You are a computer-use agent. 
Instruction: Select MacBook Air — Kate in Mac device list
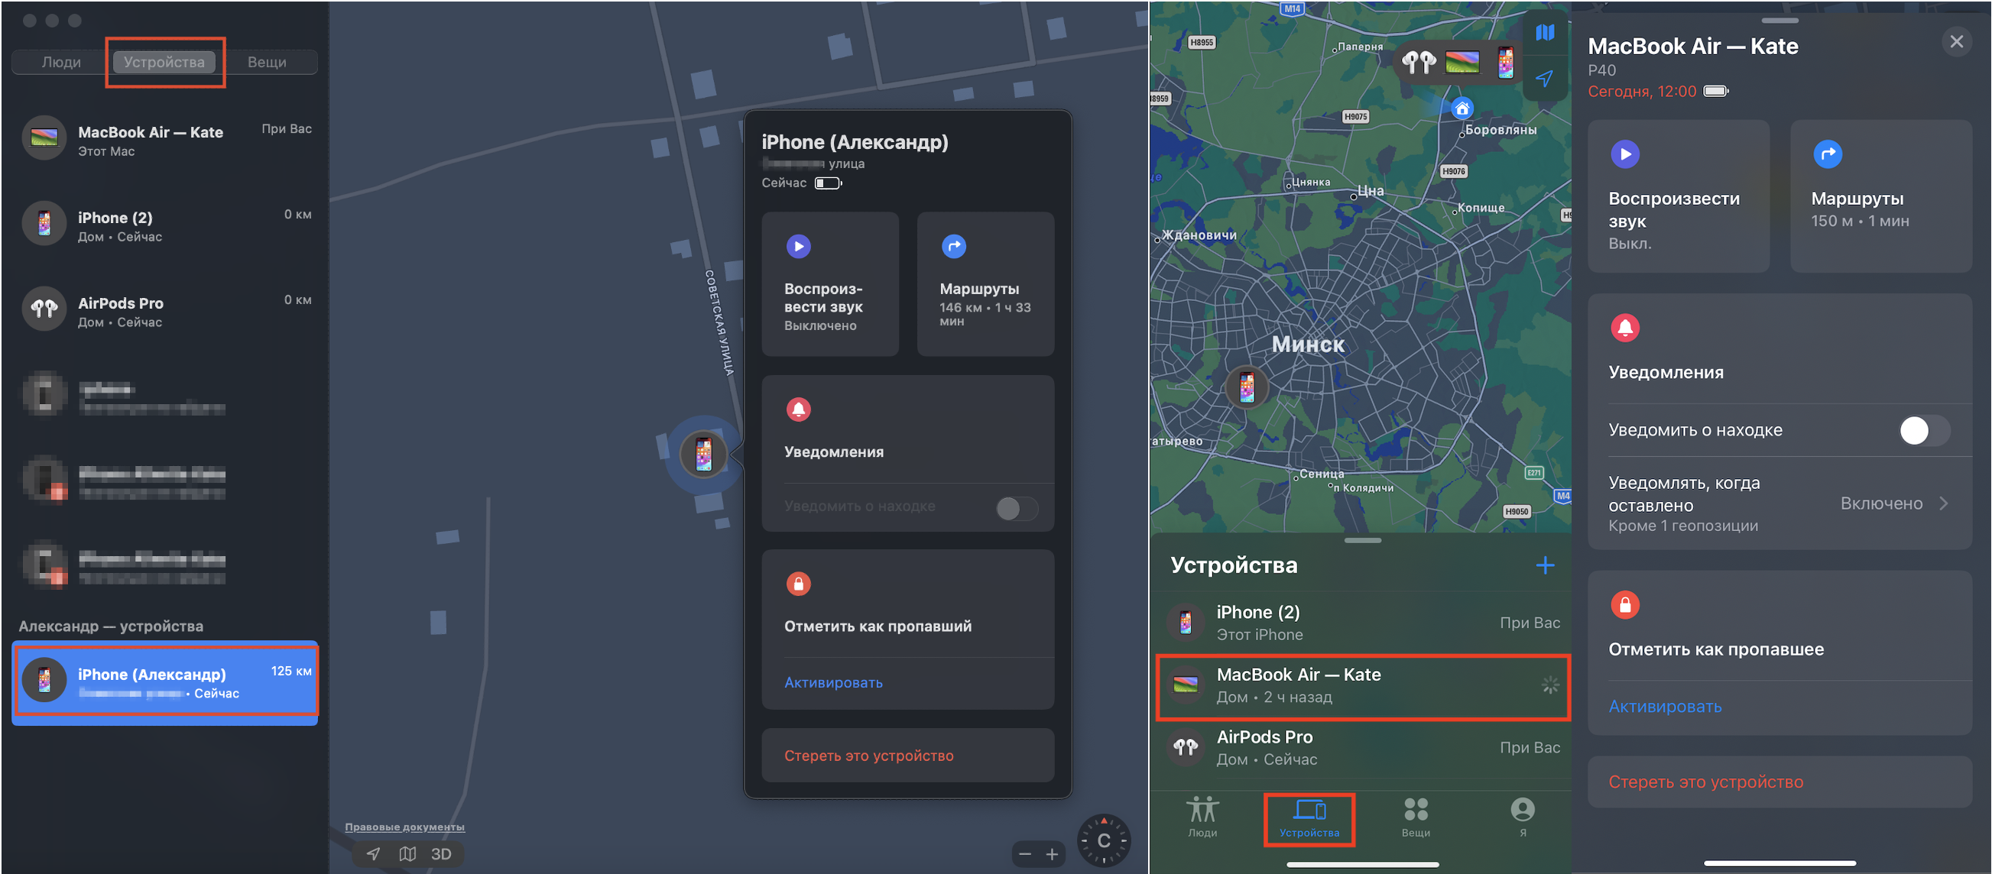point(164,140)
